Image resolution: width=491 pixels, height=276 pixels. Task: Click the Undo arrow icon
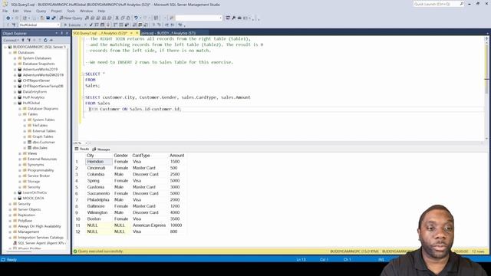pyautogui.click(x=136, y=18)
